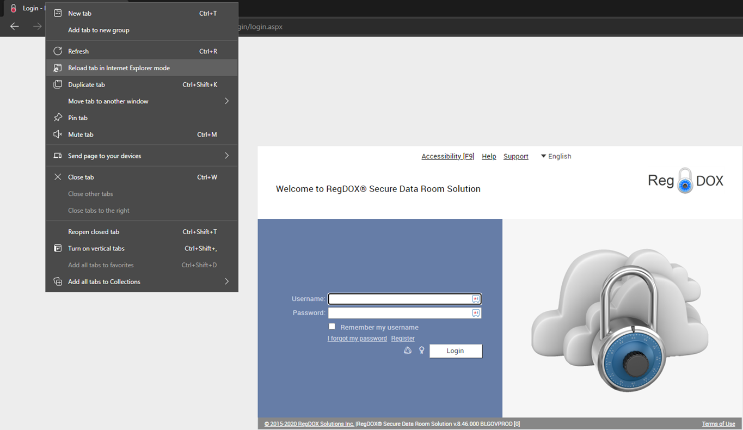
Task: Click I forgot my password link
Action: (x=357, y=339)
